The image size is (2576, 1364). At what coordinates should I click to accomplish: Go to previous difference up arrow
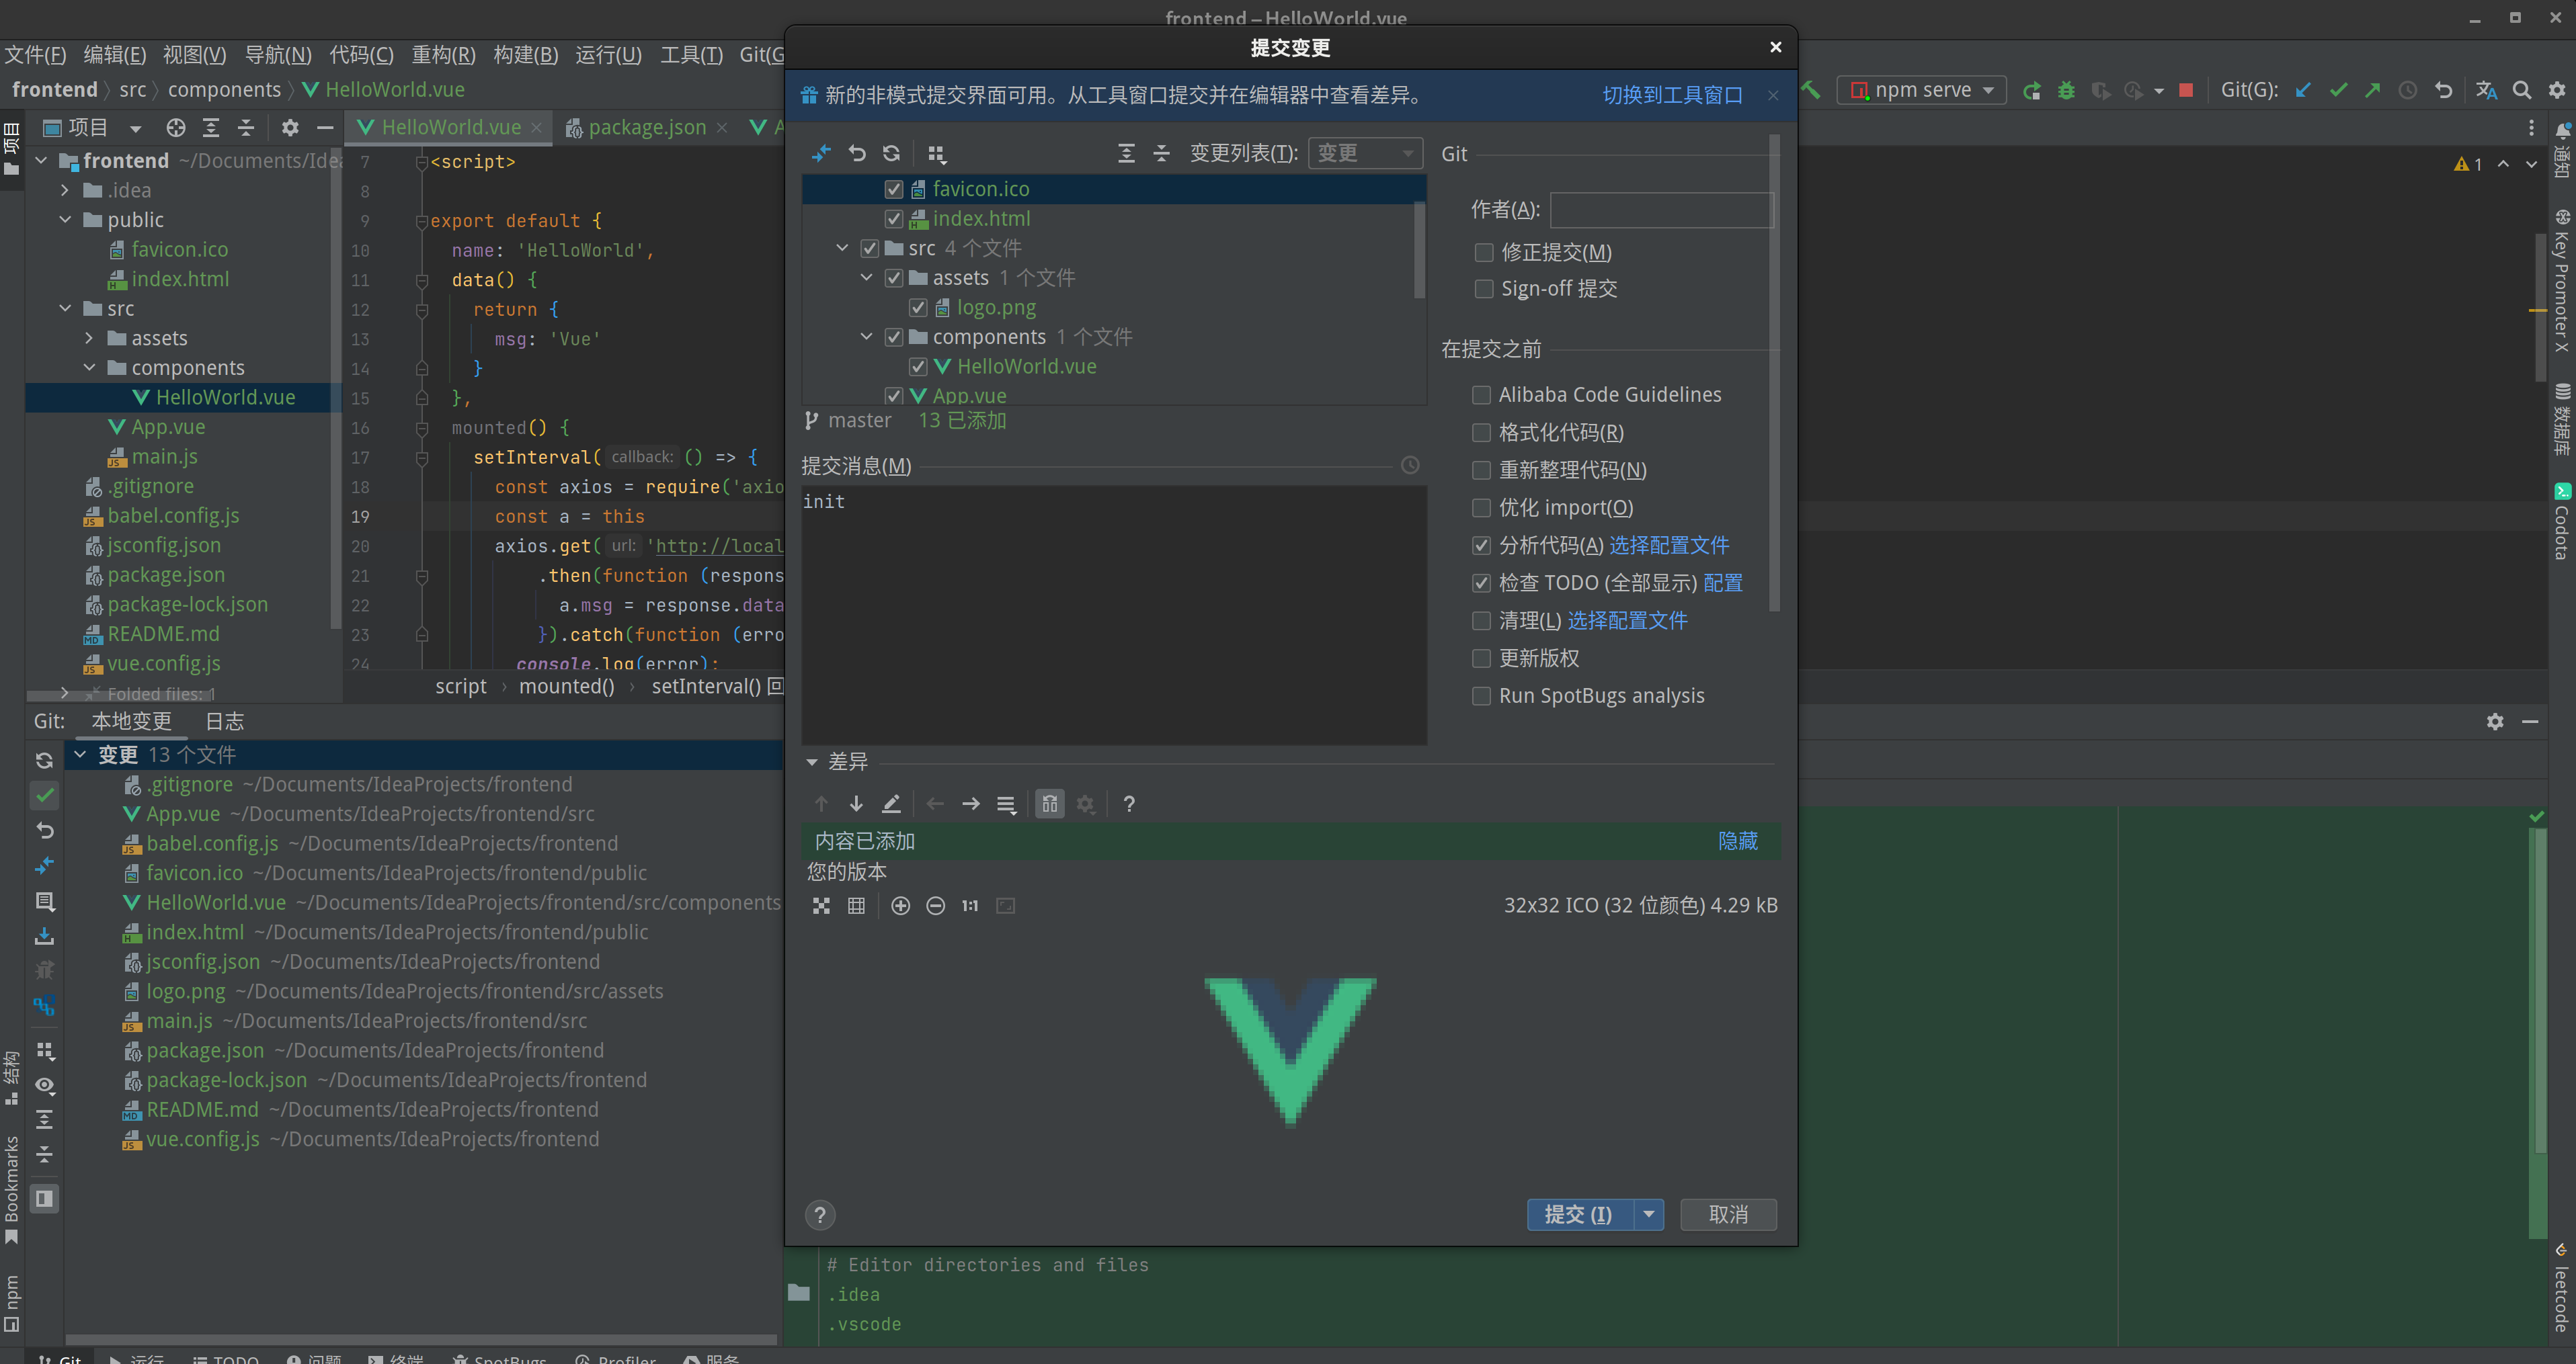pyautogui.click(x=822, y=804)
